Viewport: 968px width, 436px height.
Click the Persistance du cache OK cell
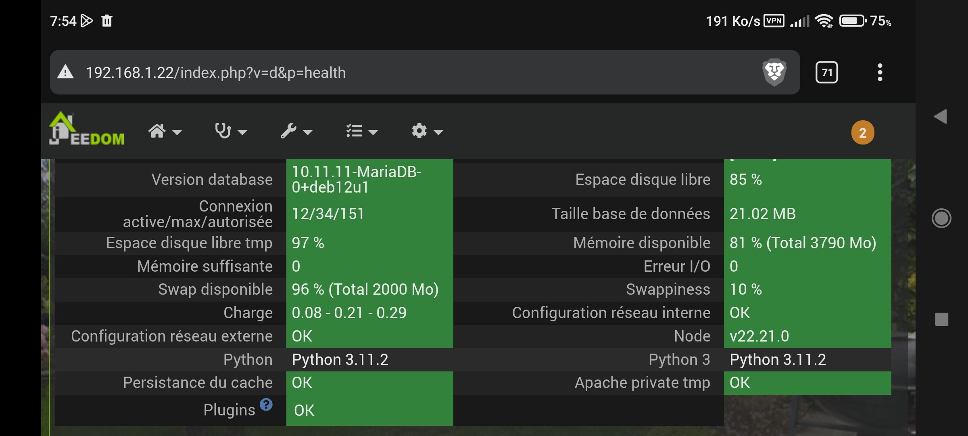[x=369, y=382]
